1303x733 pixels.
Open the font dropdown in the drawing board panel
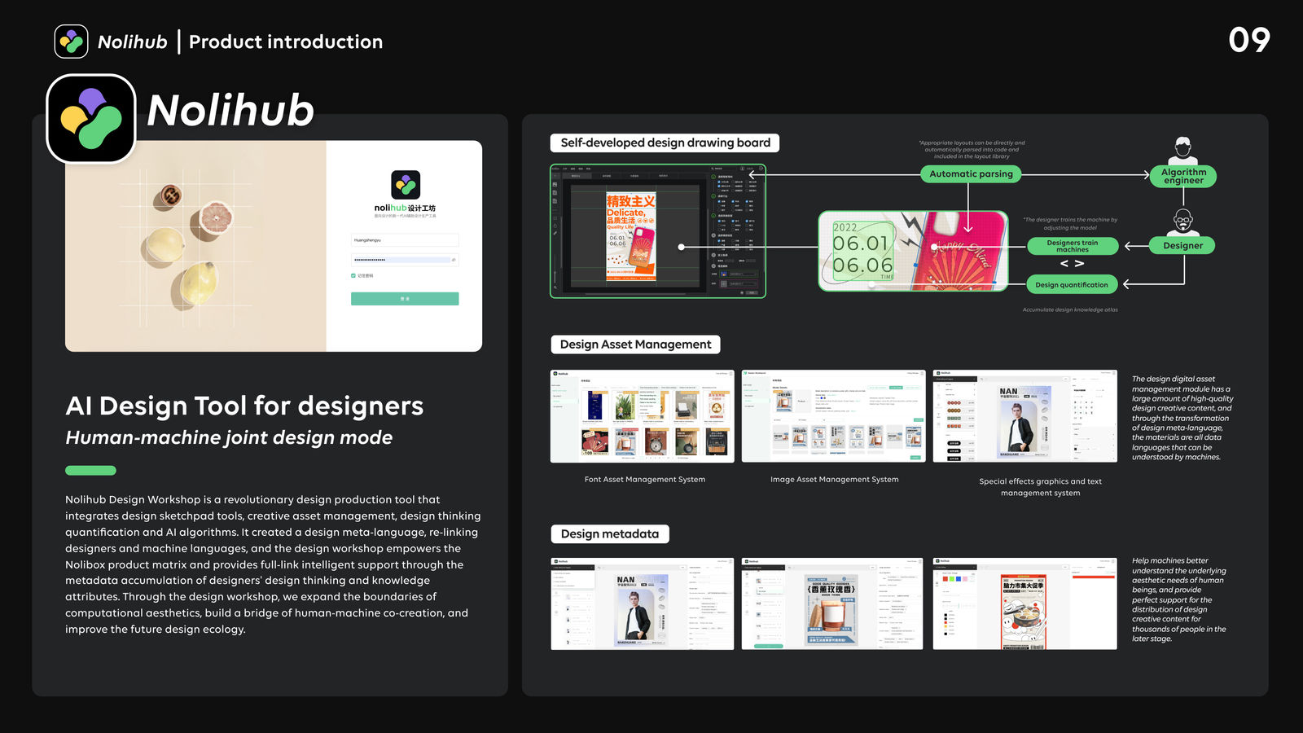click(x=742, y=274)
